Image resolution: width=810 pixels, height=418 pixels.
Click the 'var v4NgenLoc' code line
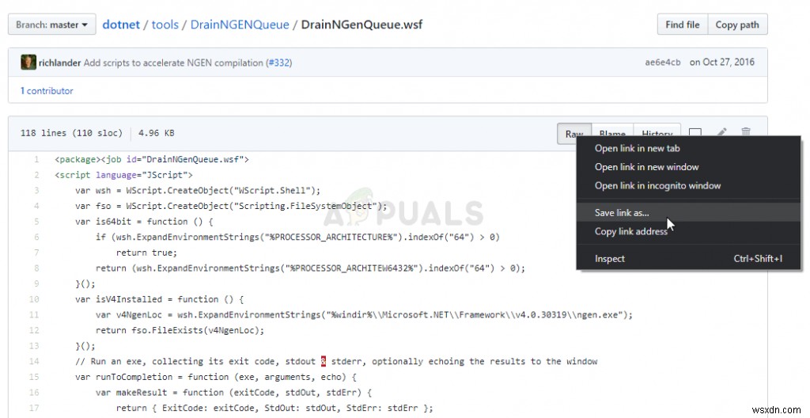pos(364,314)
